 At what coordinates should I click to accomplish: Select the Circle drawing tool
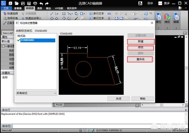[x=52, y=18]
